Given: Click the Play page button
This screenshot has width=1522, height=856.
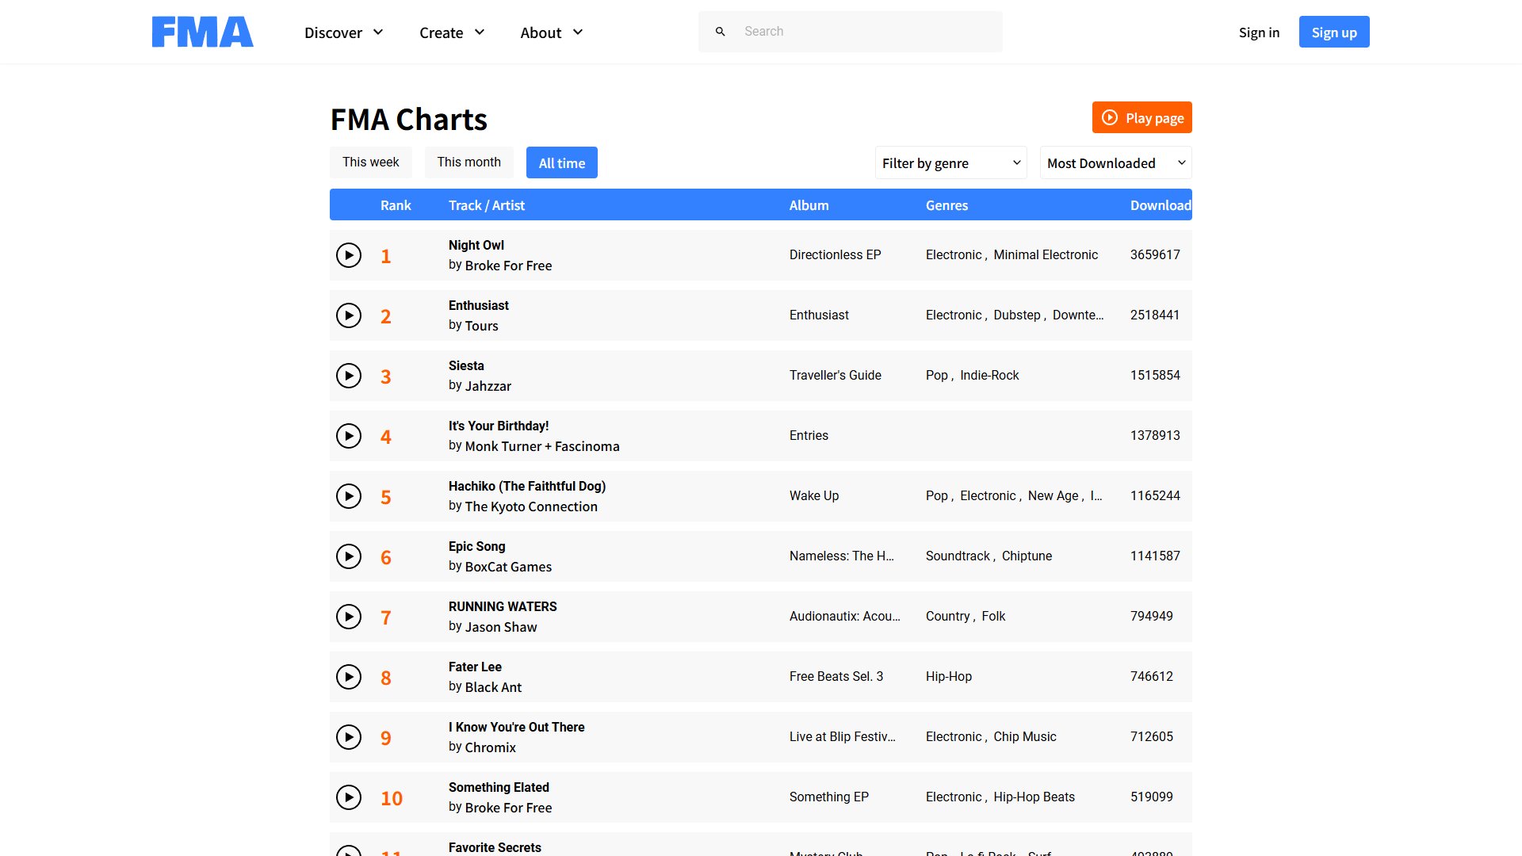Looking at the screenshot, I should pyautogui.click(x=1142, y=117).
